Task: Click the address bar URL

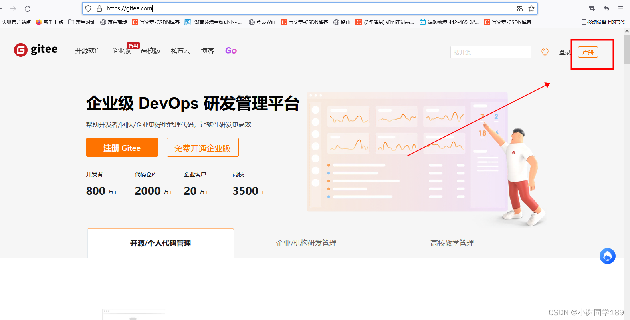Action: pyautogui.click(x=130, y=8)
